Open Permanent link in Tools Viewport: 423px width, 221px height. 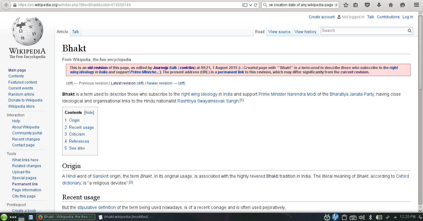click(25, 184)
